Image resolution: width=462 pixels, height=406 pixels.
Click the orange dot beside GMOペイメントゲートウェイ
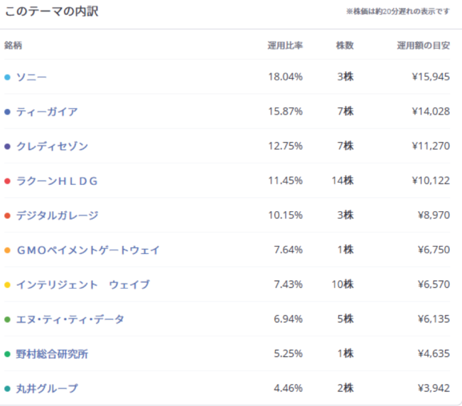[7, 250]
